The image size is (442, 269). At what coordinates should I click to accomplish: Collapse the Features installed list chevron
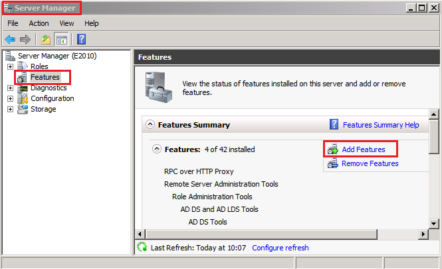(x=157, y=149)
